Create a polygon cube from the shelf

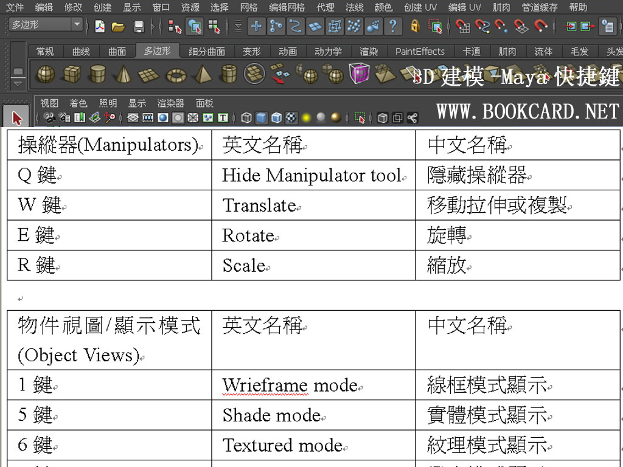pyautogui.click(x=71, y=74)
